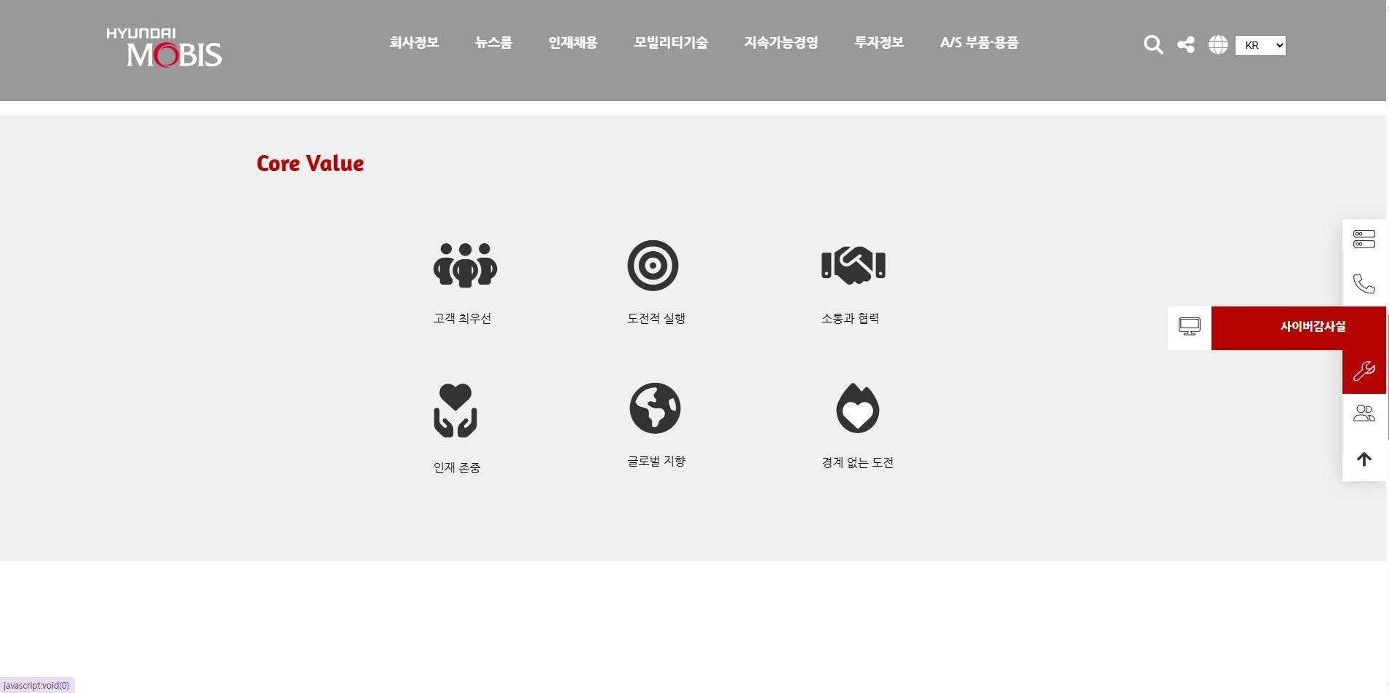The height and width of the screenshot is (693, 1389).
Task: Select the 도전적 실행 target icon
Action: (653, 265)
